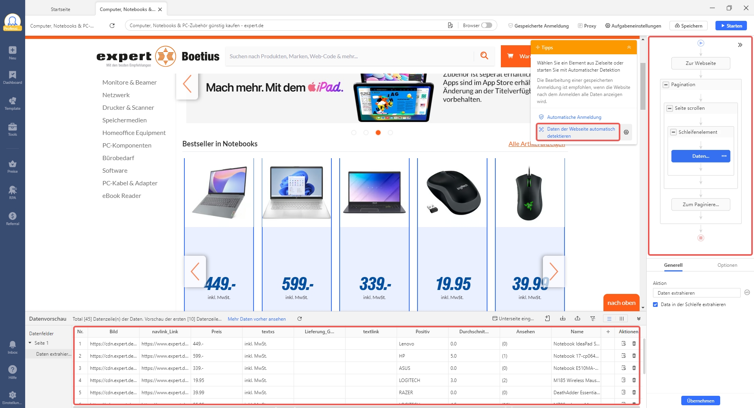The width and height of the screenshot is (754, 408).
Task: Click the Starten button
Action: coord(731,26)
